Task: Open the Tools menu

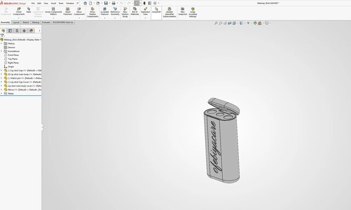Action: point(61,3)
